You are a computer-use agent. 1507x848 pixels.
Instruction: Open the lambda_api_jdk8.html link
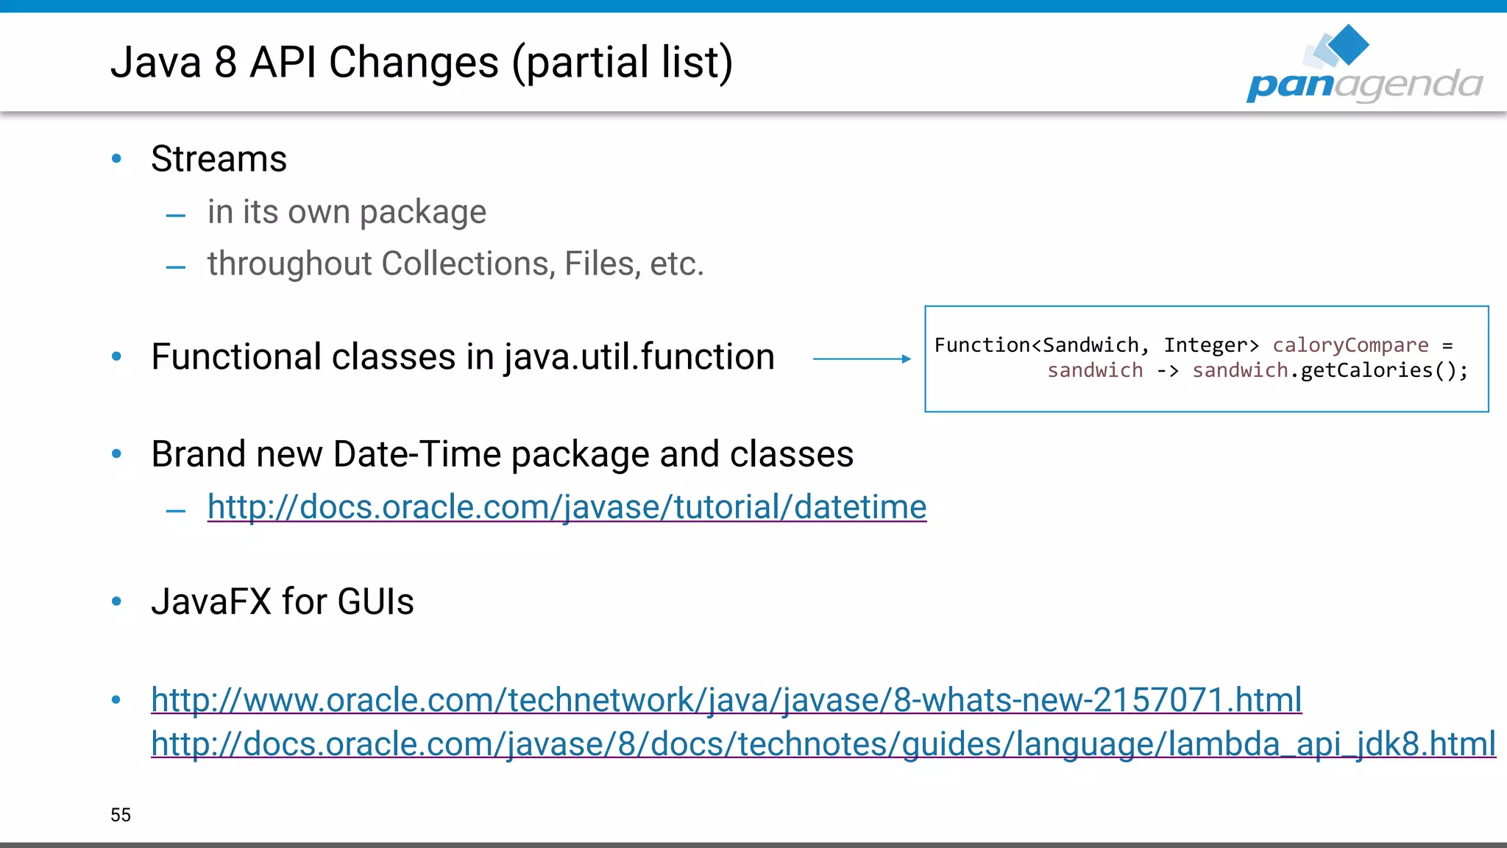click(823, 744)
